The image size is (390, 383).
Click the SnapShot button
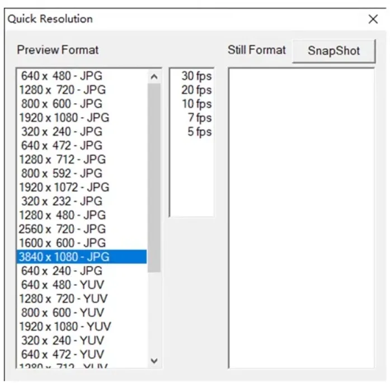[x=333, y=51]
